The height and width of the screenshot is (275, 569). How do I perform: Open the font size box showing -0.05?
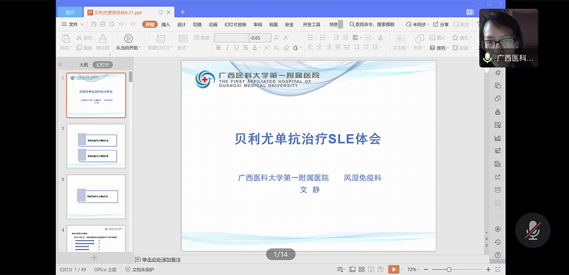click(260, 38)
